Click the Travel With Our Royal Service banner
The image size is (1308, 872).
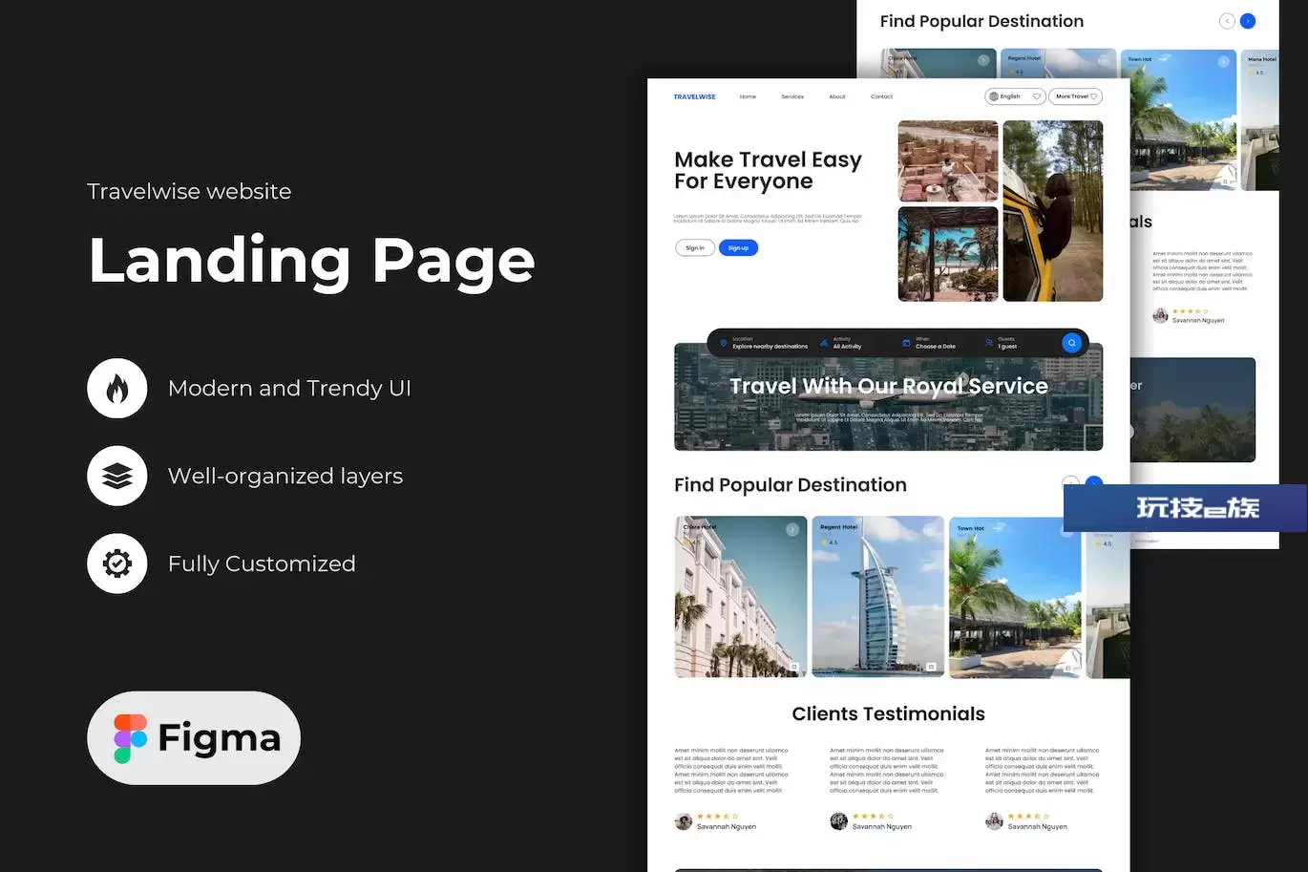click(x=889, y=396)
